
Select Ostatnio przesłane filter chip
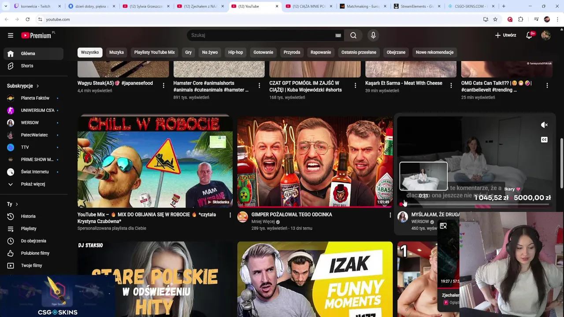(x=359, y=52)
